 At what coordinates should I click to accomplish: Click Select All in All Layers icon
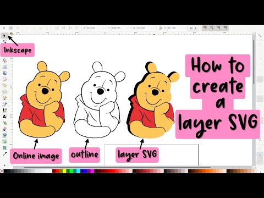point(11,28)
